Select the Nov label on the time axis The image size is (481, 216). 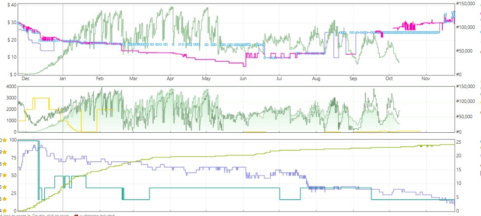tap(425, 79)
